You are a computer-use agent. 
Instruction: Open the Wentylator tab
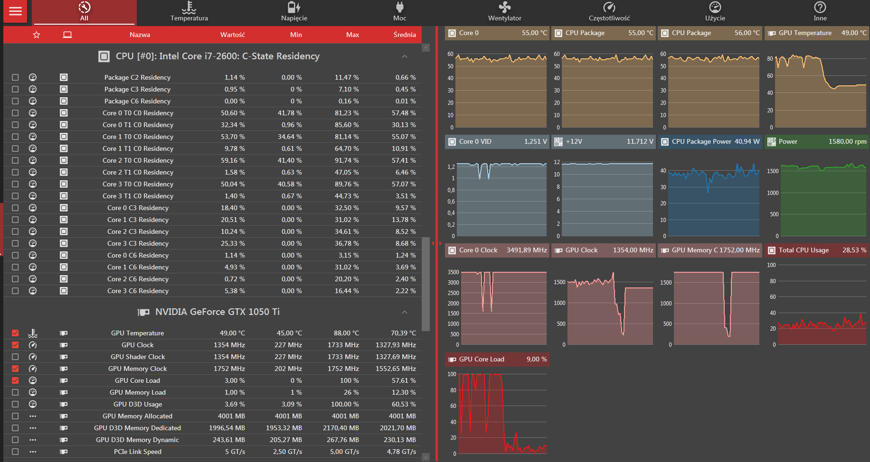505,12
